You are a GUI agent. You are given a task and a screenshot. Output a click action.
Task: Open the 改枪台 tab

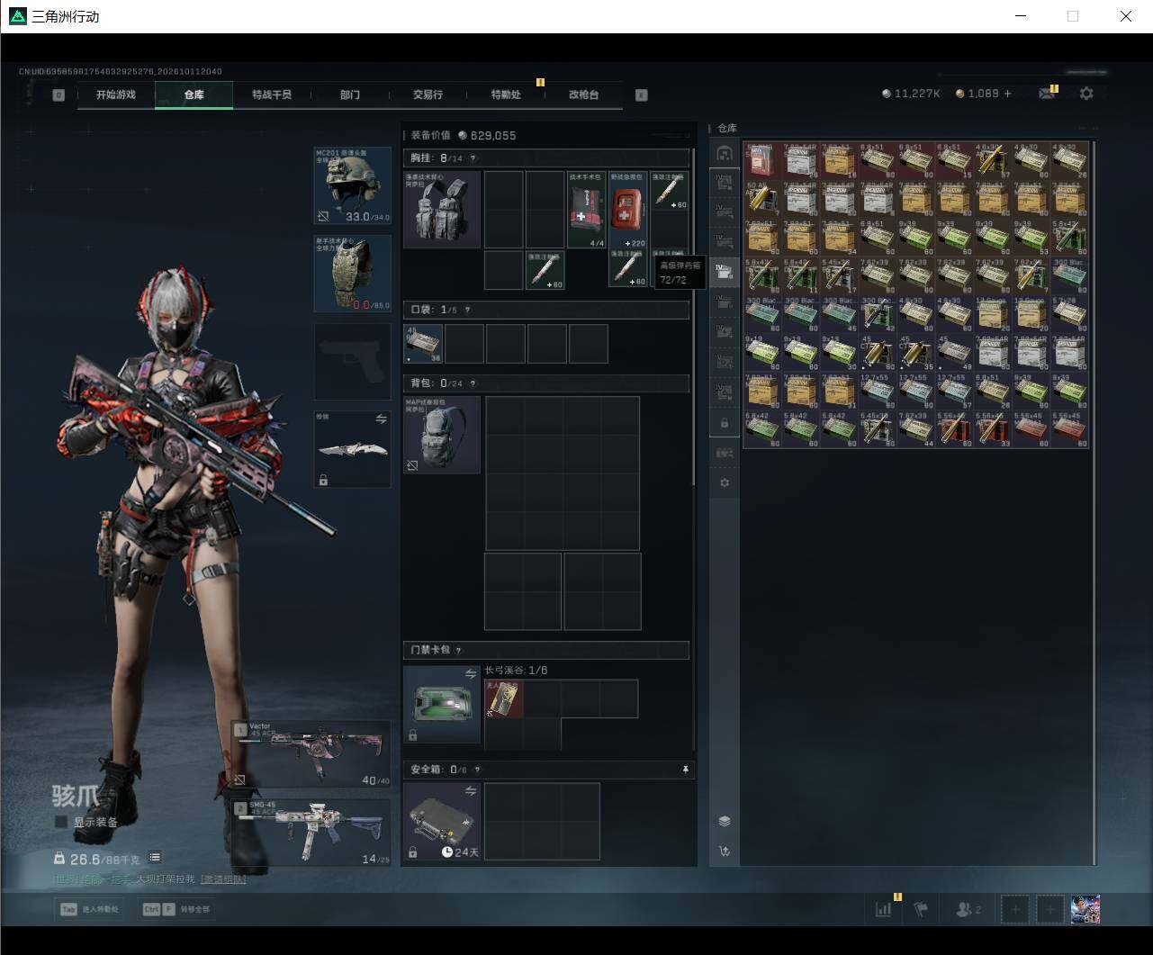pyautogui.click(x=583, y=95)
